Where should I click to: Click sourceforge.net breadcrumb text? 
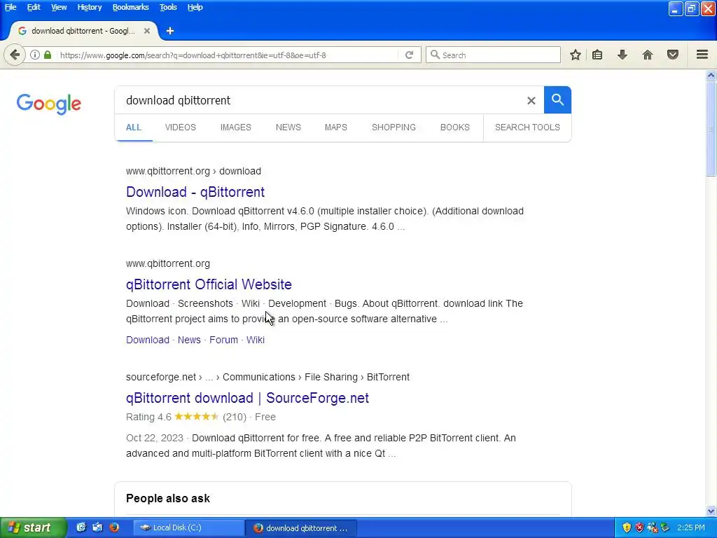161,377
